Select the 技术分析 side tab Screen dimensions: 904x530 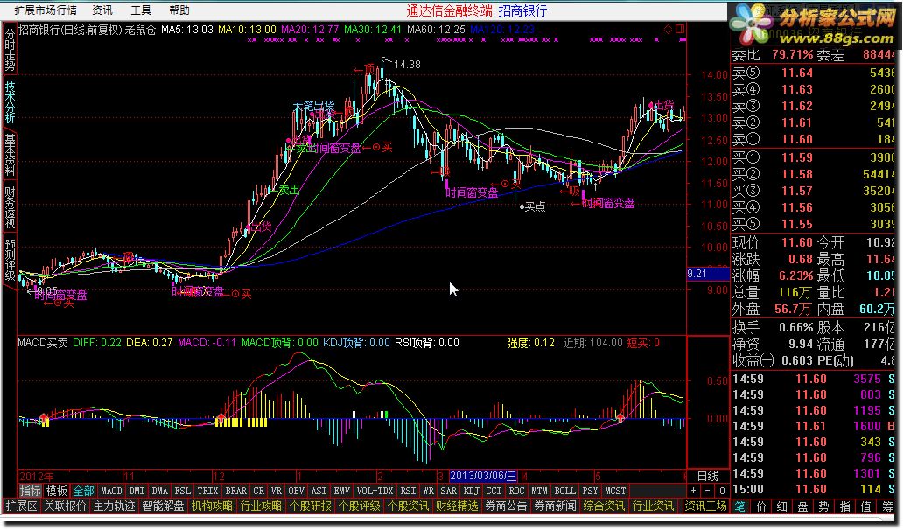10,101
